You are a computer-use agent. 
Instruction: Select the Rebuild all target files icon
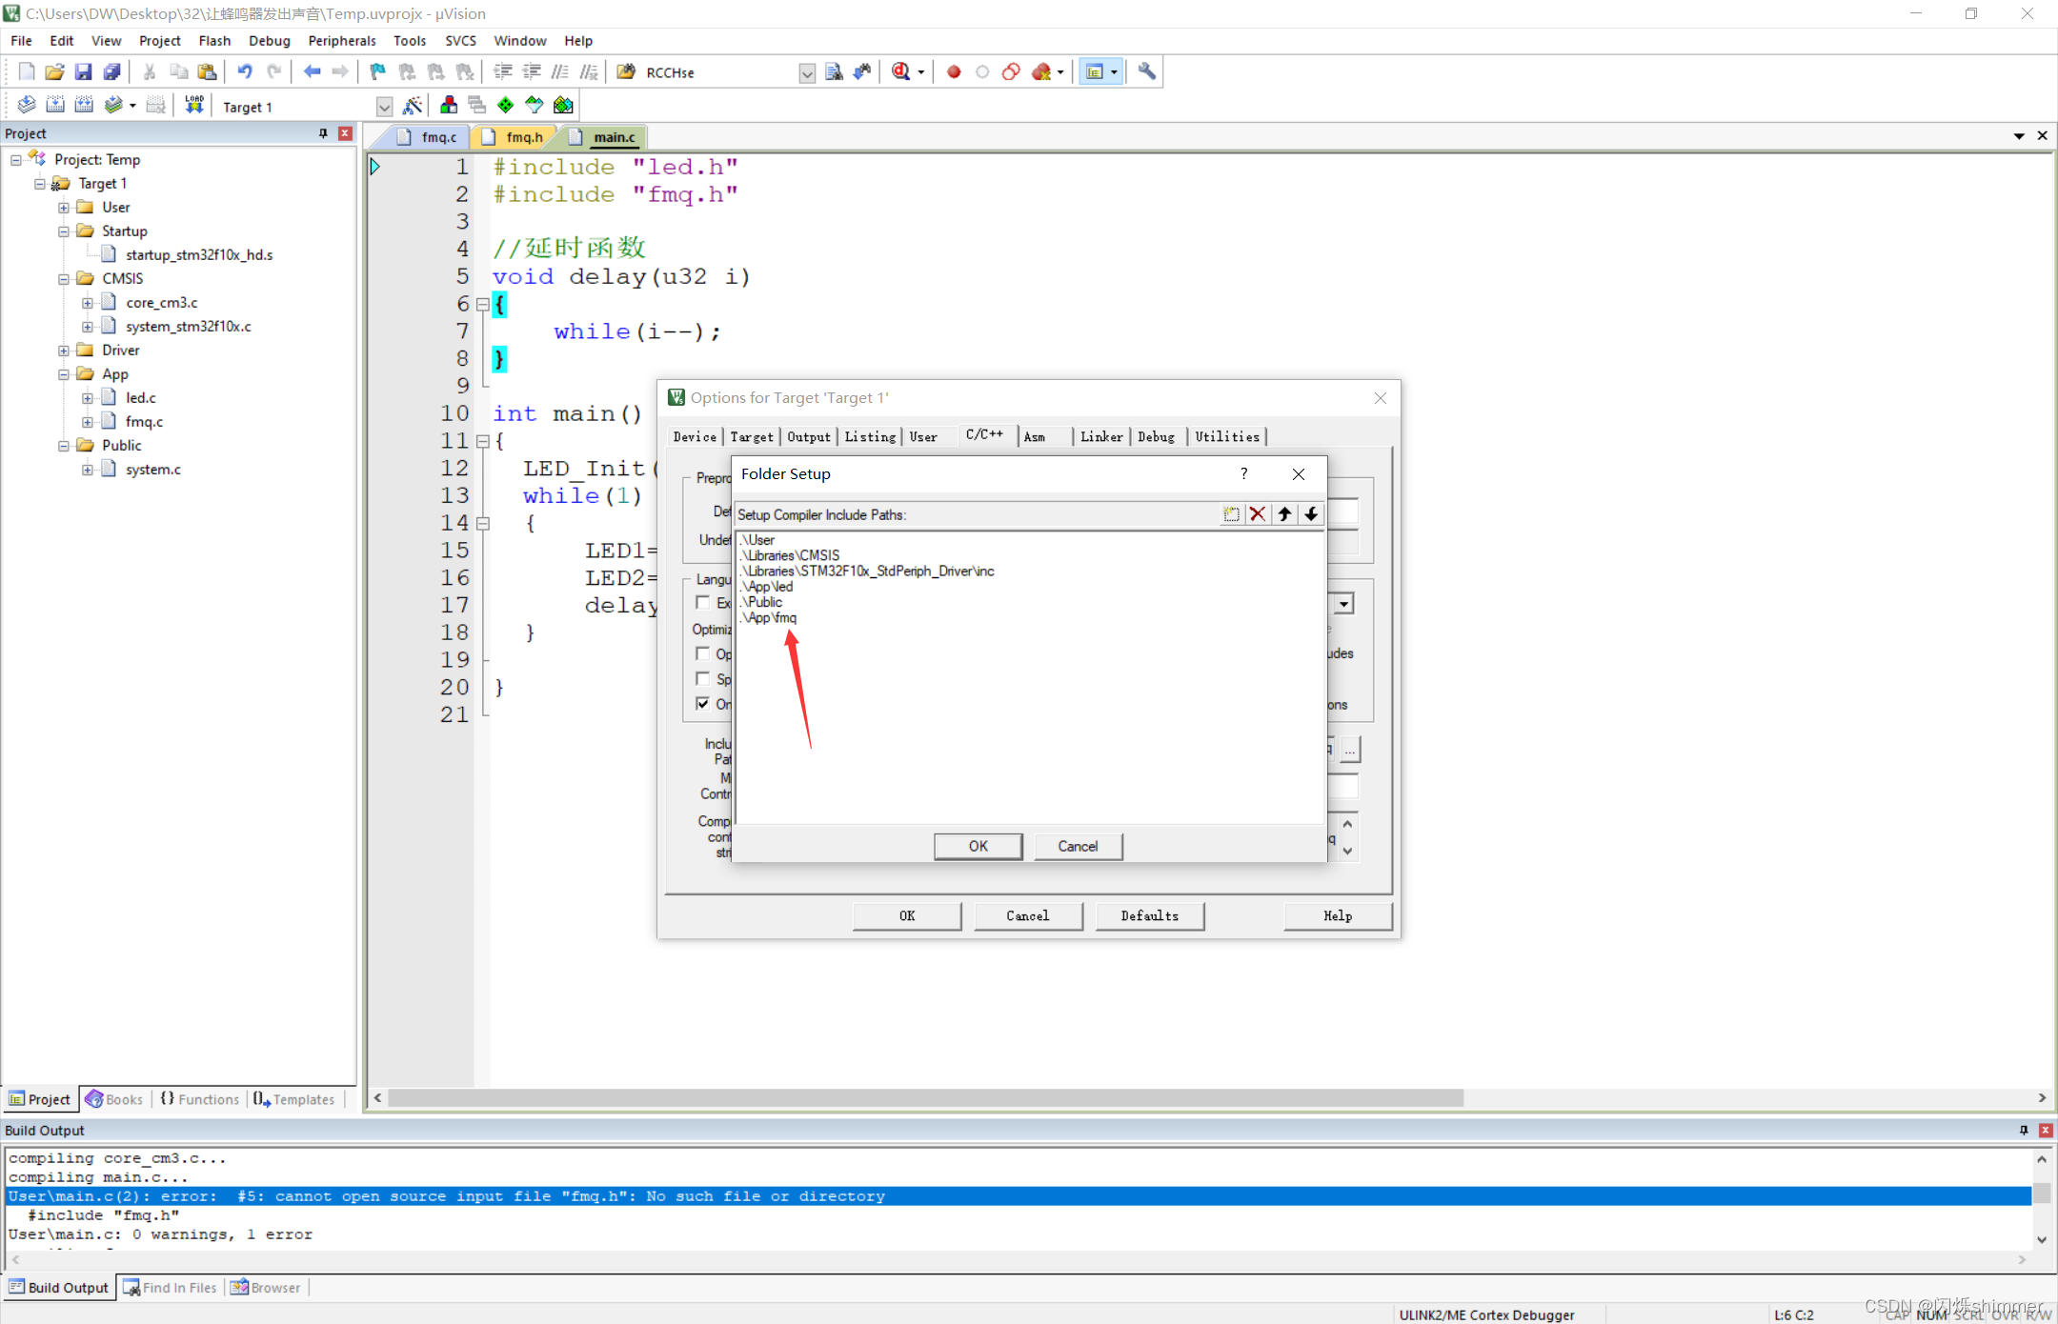pyautogui.click(x=84, y=105)
